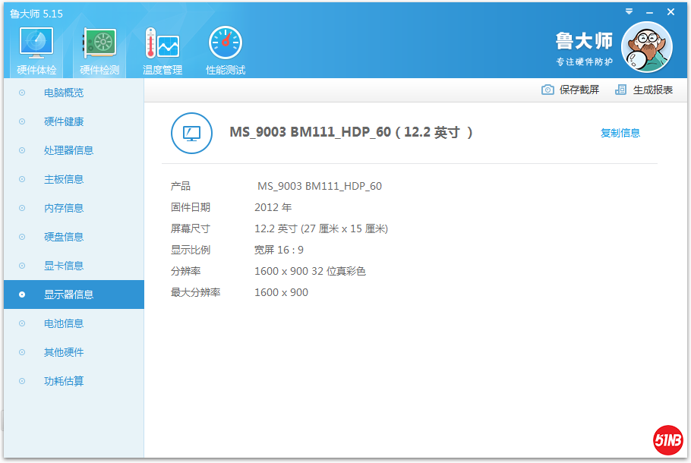Select 硬盘信息 in the left panel
Screen dimensions: 691x463
click(64, 237)
